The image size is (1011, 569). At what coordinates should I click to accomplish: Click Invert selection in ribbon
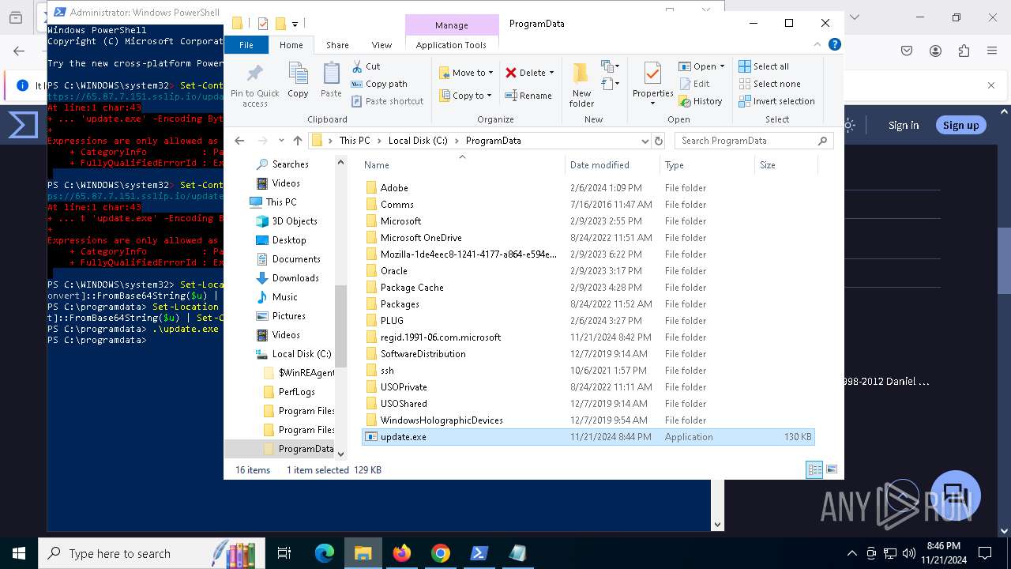(x=776, y=101)
